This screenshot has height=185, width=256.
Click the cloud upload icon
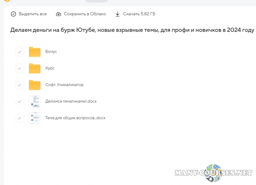point(59,14)
